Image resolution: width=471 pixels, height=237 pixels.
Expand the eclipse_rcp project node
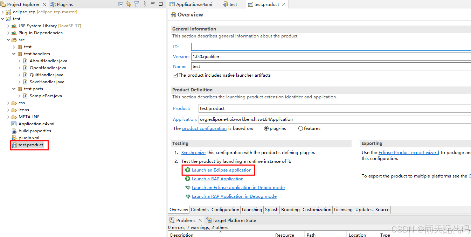(3, 12)
